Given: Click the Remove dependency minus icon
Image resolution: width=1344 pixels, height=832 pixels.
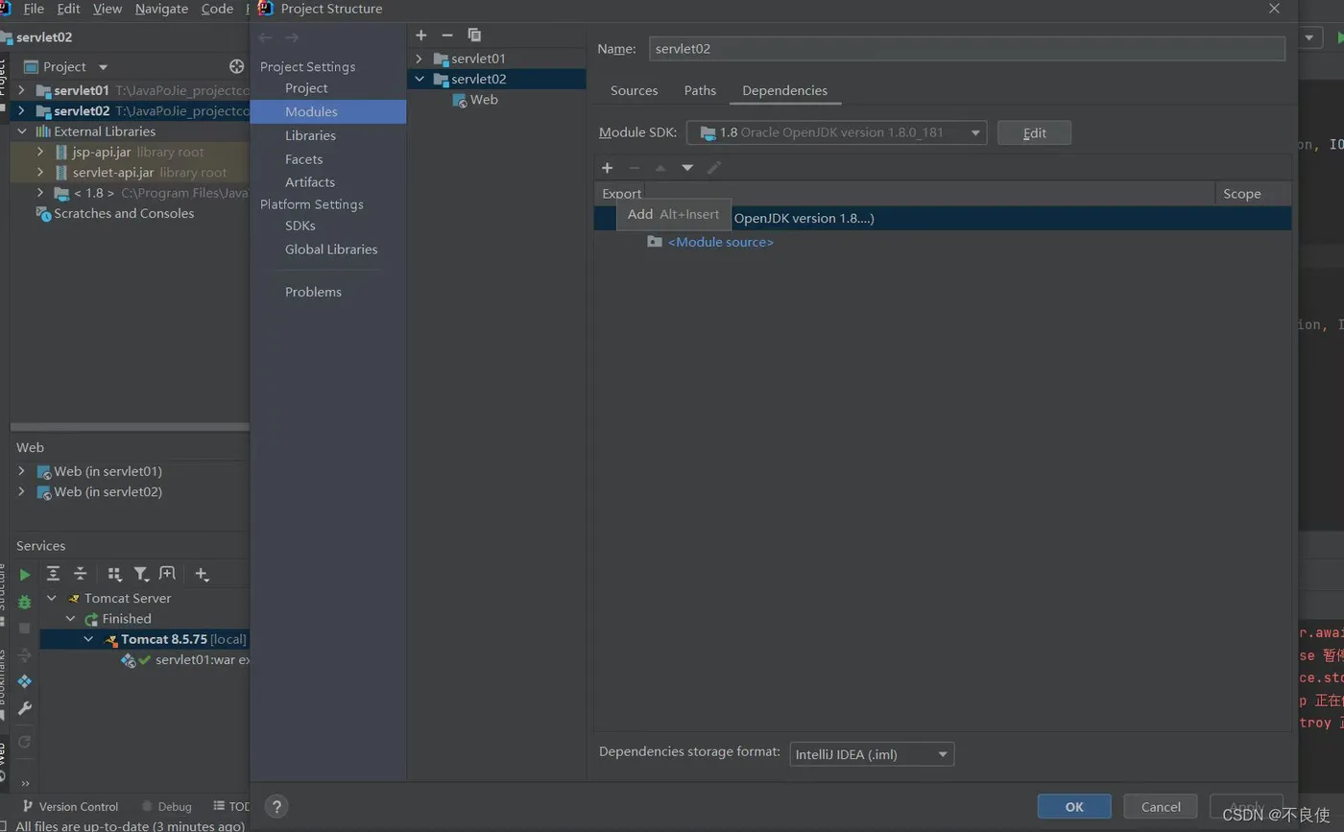Looking at the screenshot, I should tap(634, 168).
